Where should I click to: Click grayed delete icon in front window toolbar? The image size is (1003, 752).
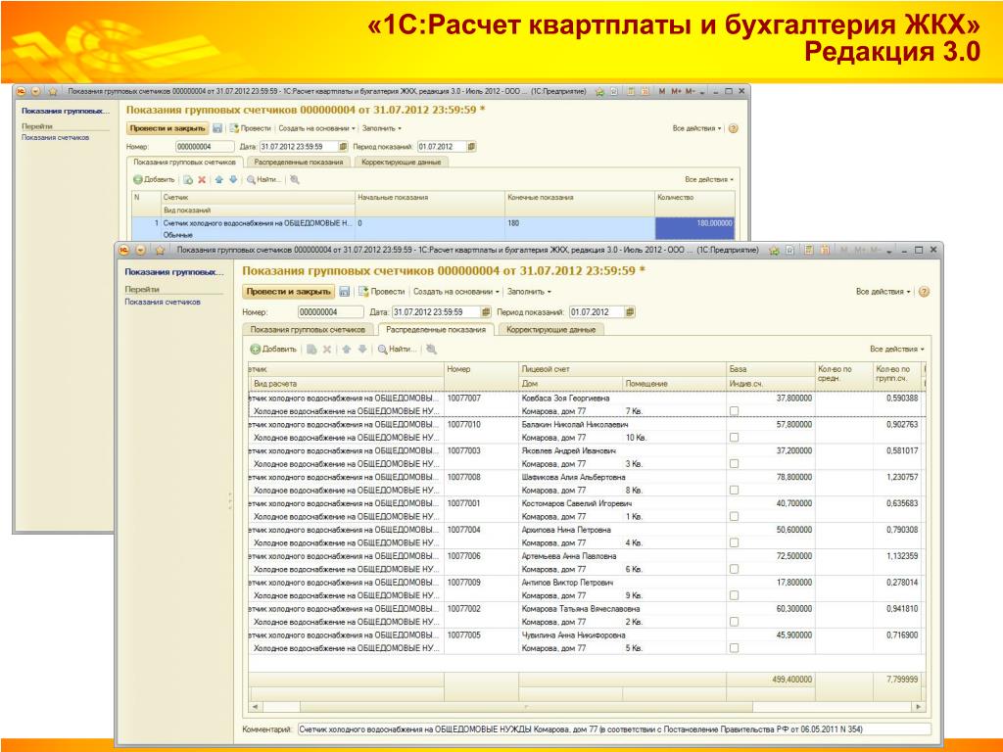coord(327,350)
